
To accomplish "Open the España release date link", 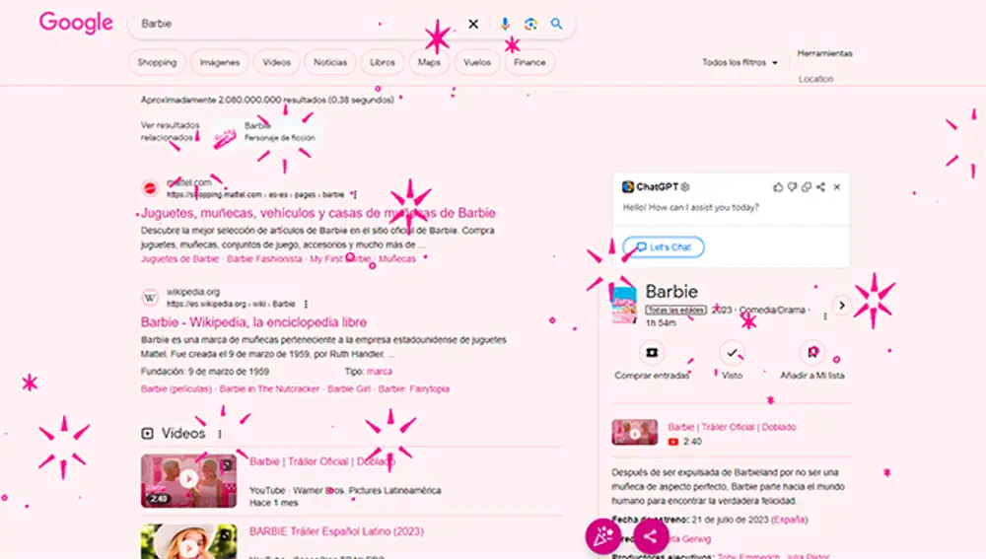I will (790, 520).
